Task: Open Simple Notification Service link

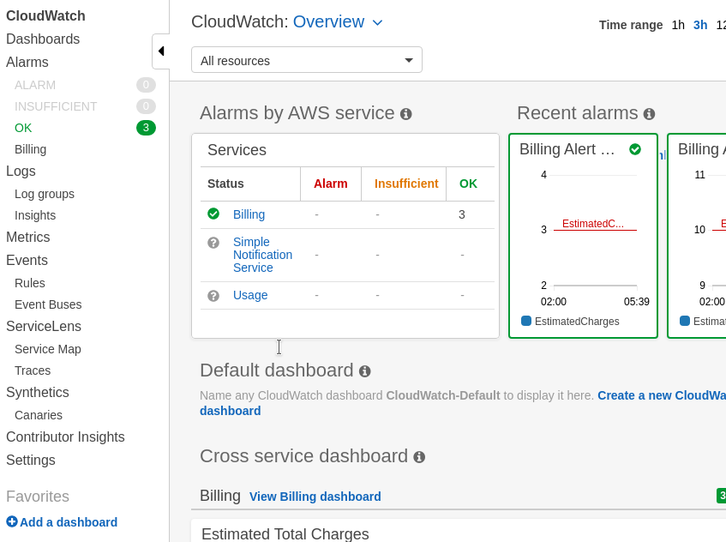Action: (262, 255)
